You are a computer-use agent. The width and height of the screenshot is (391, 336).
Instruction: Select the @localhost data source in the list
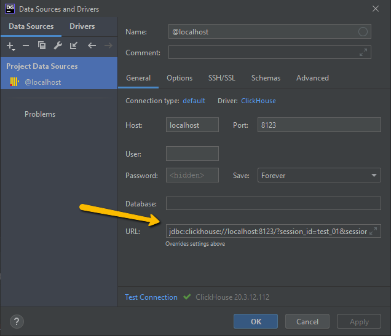(42, 82)
